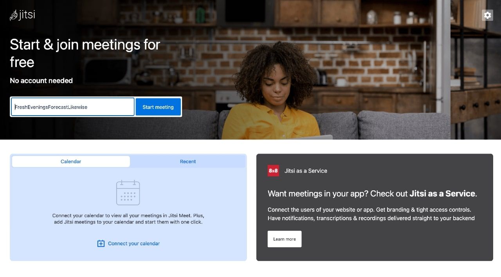Click the 'Want meetings in your app?' text
This screenshot has width=501, height=277.
point(338,194)
